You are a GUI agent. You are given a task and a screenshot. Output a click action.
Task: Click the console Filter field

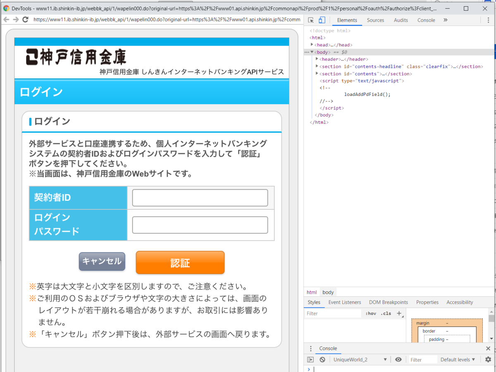(x=422, y=360)
